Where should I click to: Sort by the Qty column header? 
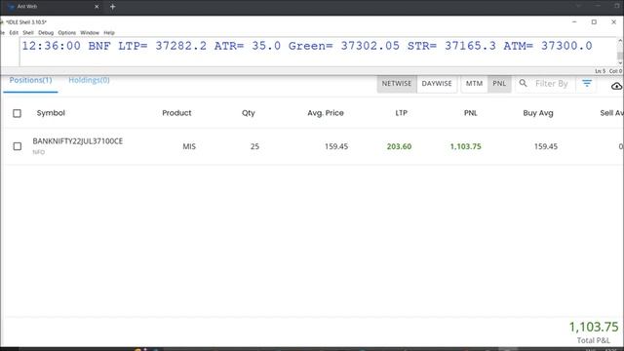tap(249, 113)
